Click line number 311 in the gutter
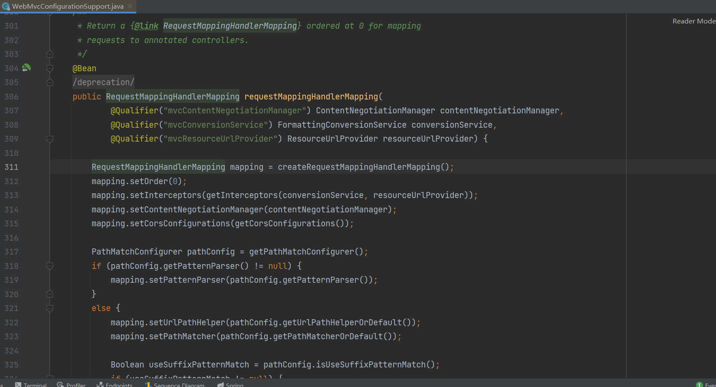Viewport: 716px width, 387px height. click(11, 167)
